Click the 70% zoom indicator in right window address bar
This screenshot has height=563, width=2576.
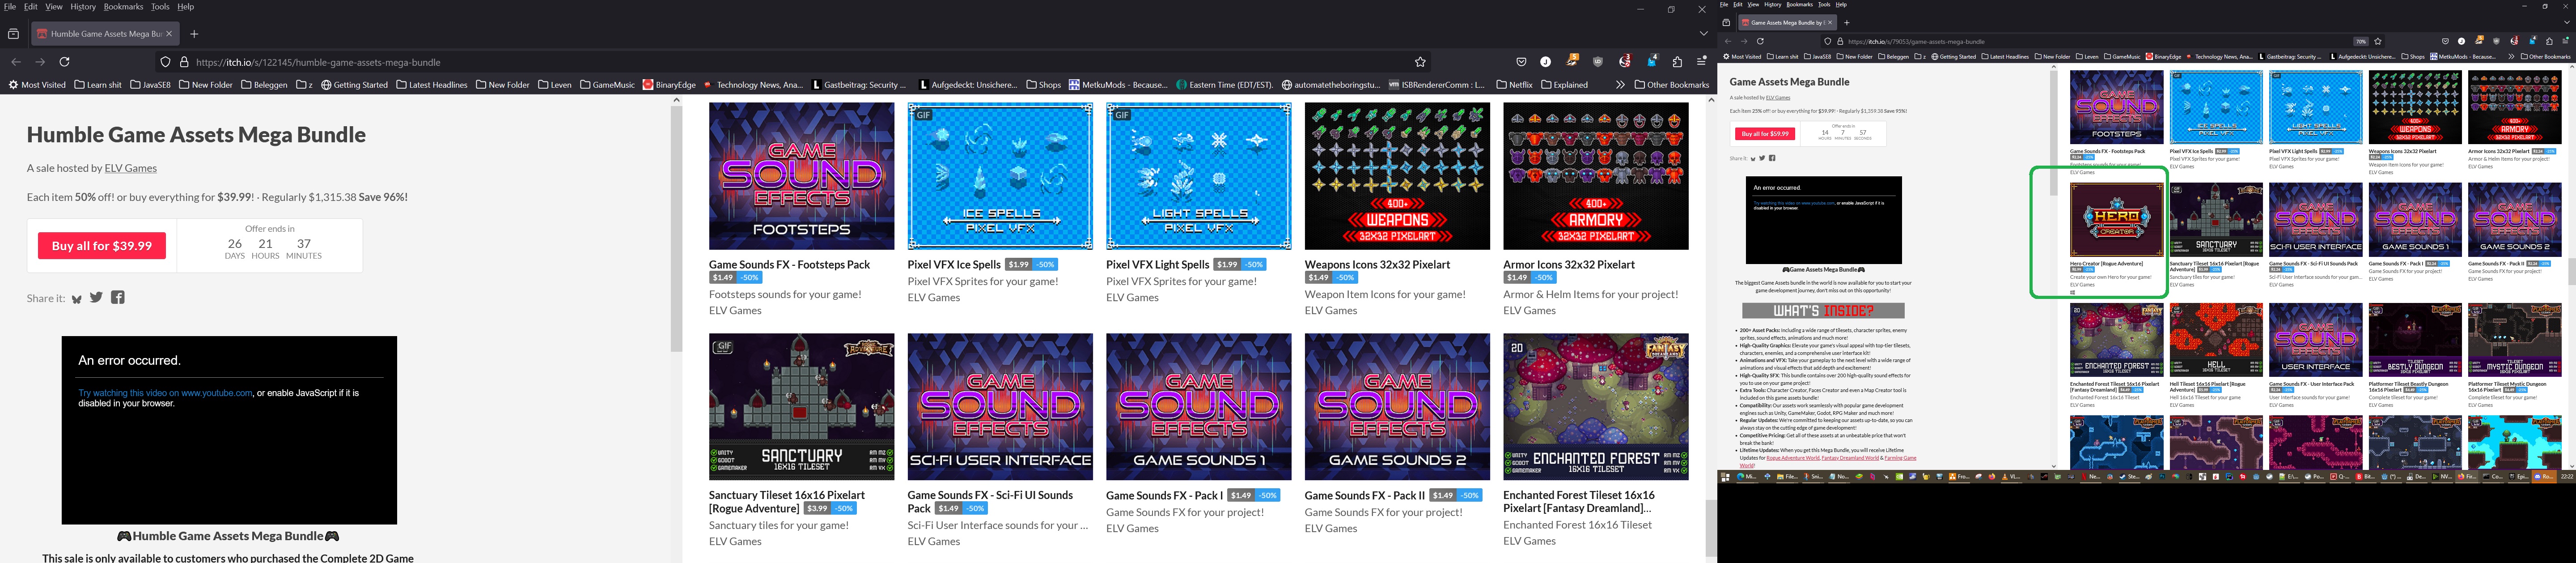tap(2361, 42)
